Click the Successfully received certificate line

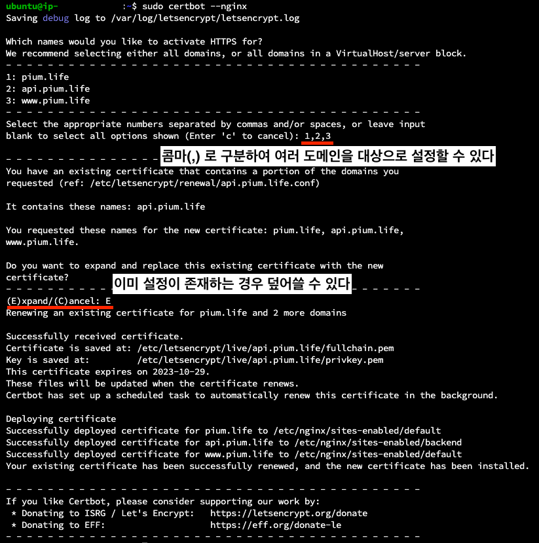pos(94,336)
